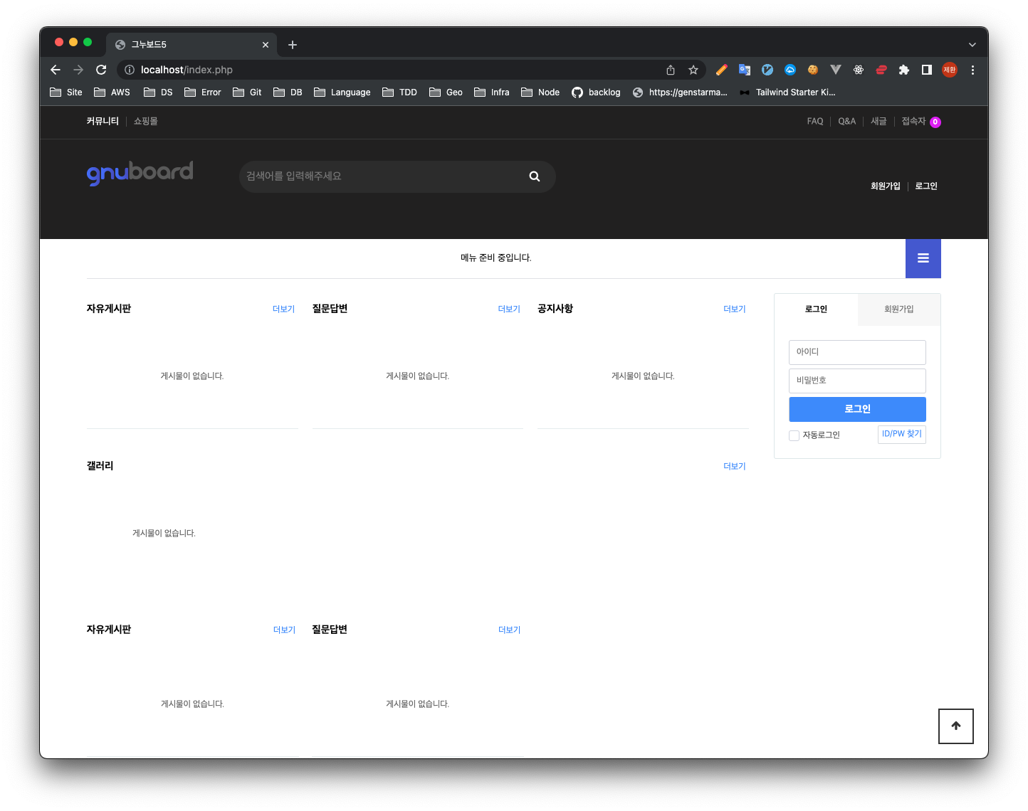This screenshot has width=1028, height=811.
Task: Open the Geo bookmarks folder
Action: [x=446, y=92]
